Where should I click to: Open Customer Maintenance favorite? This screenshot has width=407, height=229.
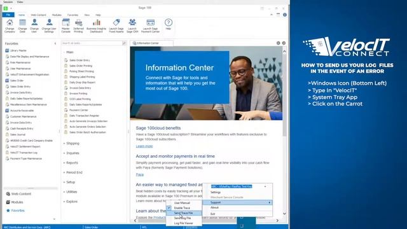[x=23, y=116]
